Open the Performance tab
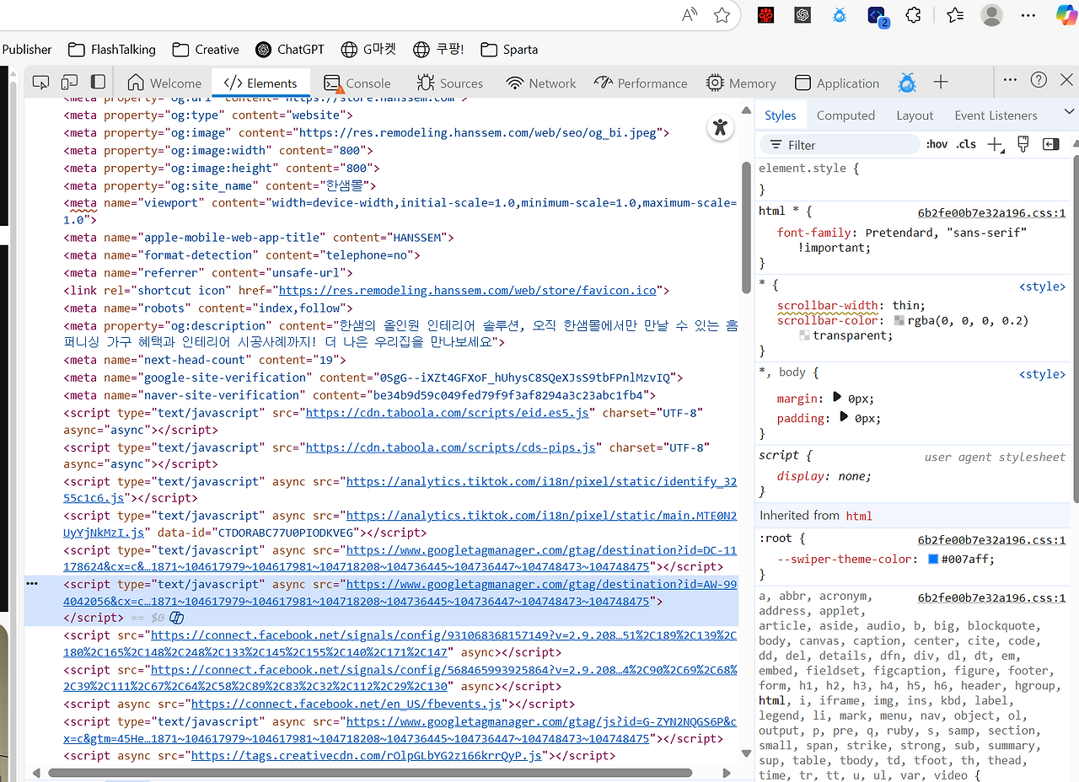Screen dimensions: 1079x782 coord(641,83)
